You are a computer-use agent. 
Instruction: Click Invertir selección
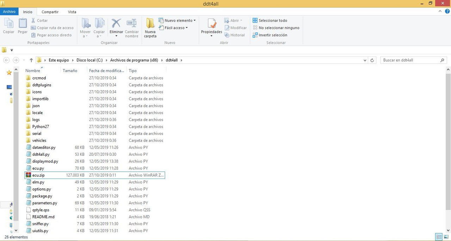point(270,35)
